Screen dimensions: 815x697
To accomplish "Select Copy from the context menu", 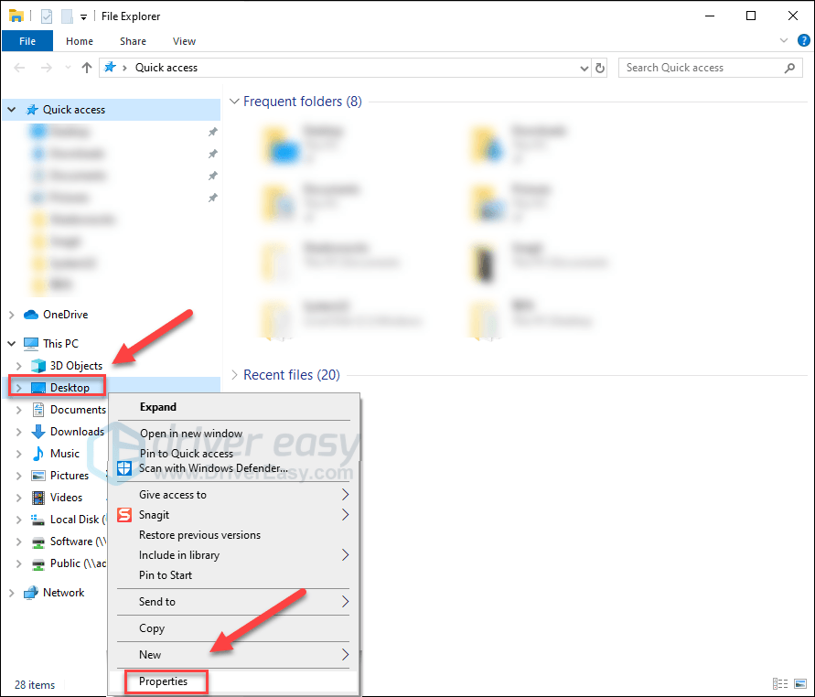I will coord(151,628).
